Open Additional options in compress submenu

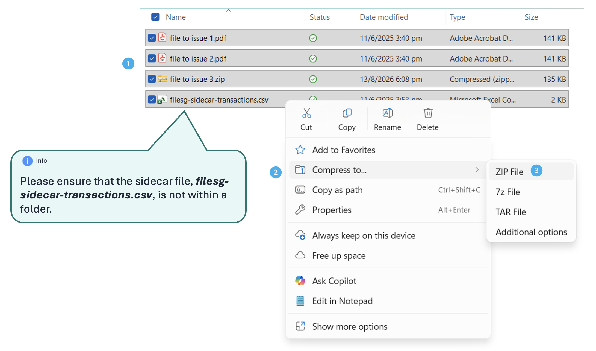(x=531, y=232)
